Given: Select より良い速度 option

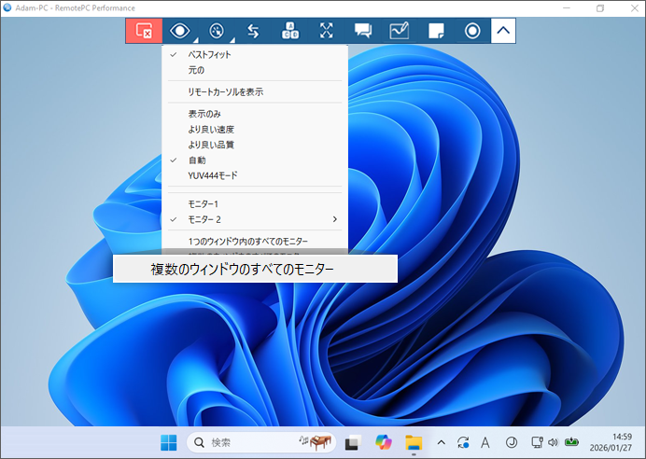Looking at the screenshot, I should pyautogui.click(x=255, y=130).
